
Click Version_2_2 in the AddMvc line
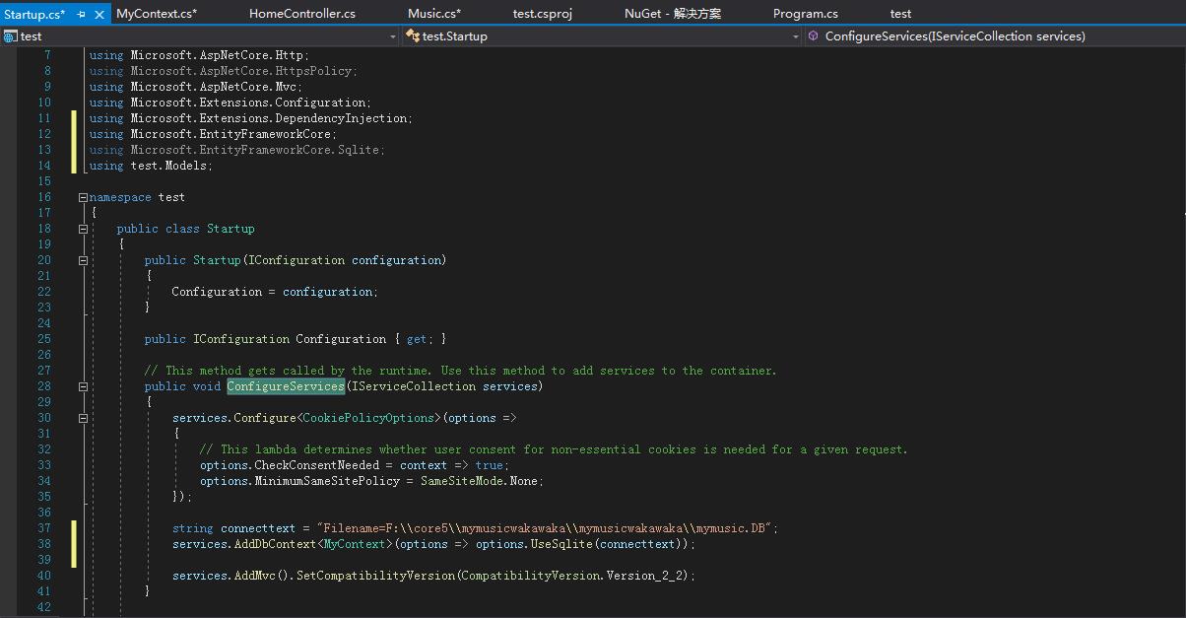(646, 576)
